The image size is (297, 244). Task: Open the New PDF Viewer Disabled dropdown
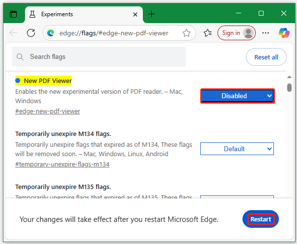(x=237, y=96)
